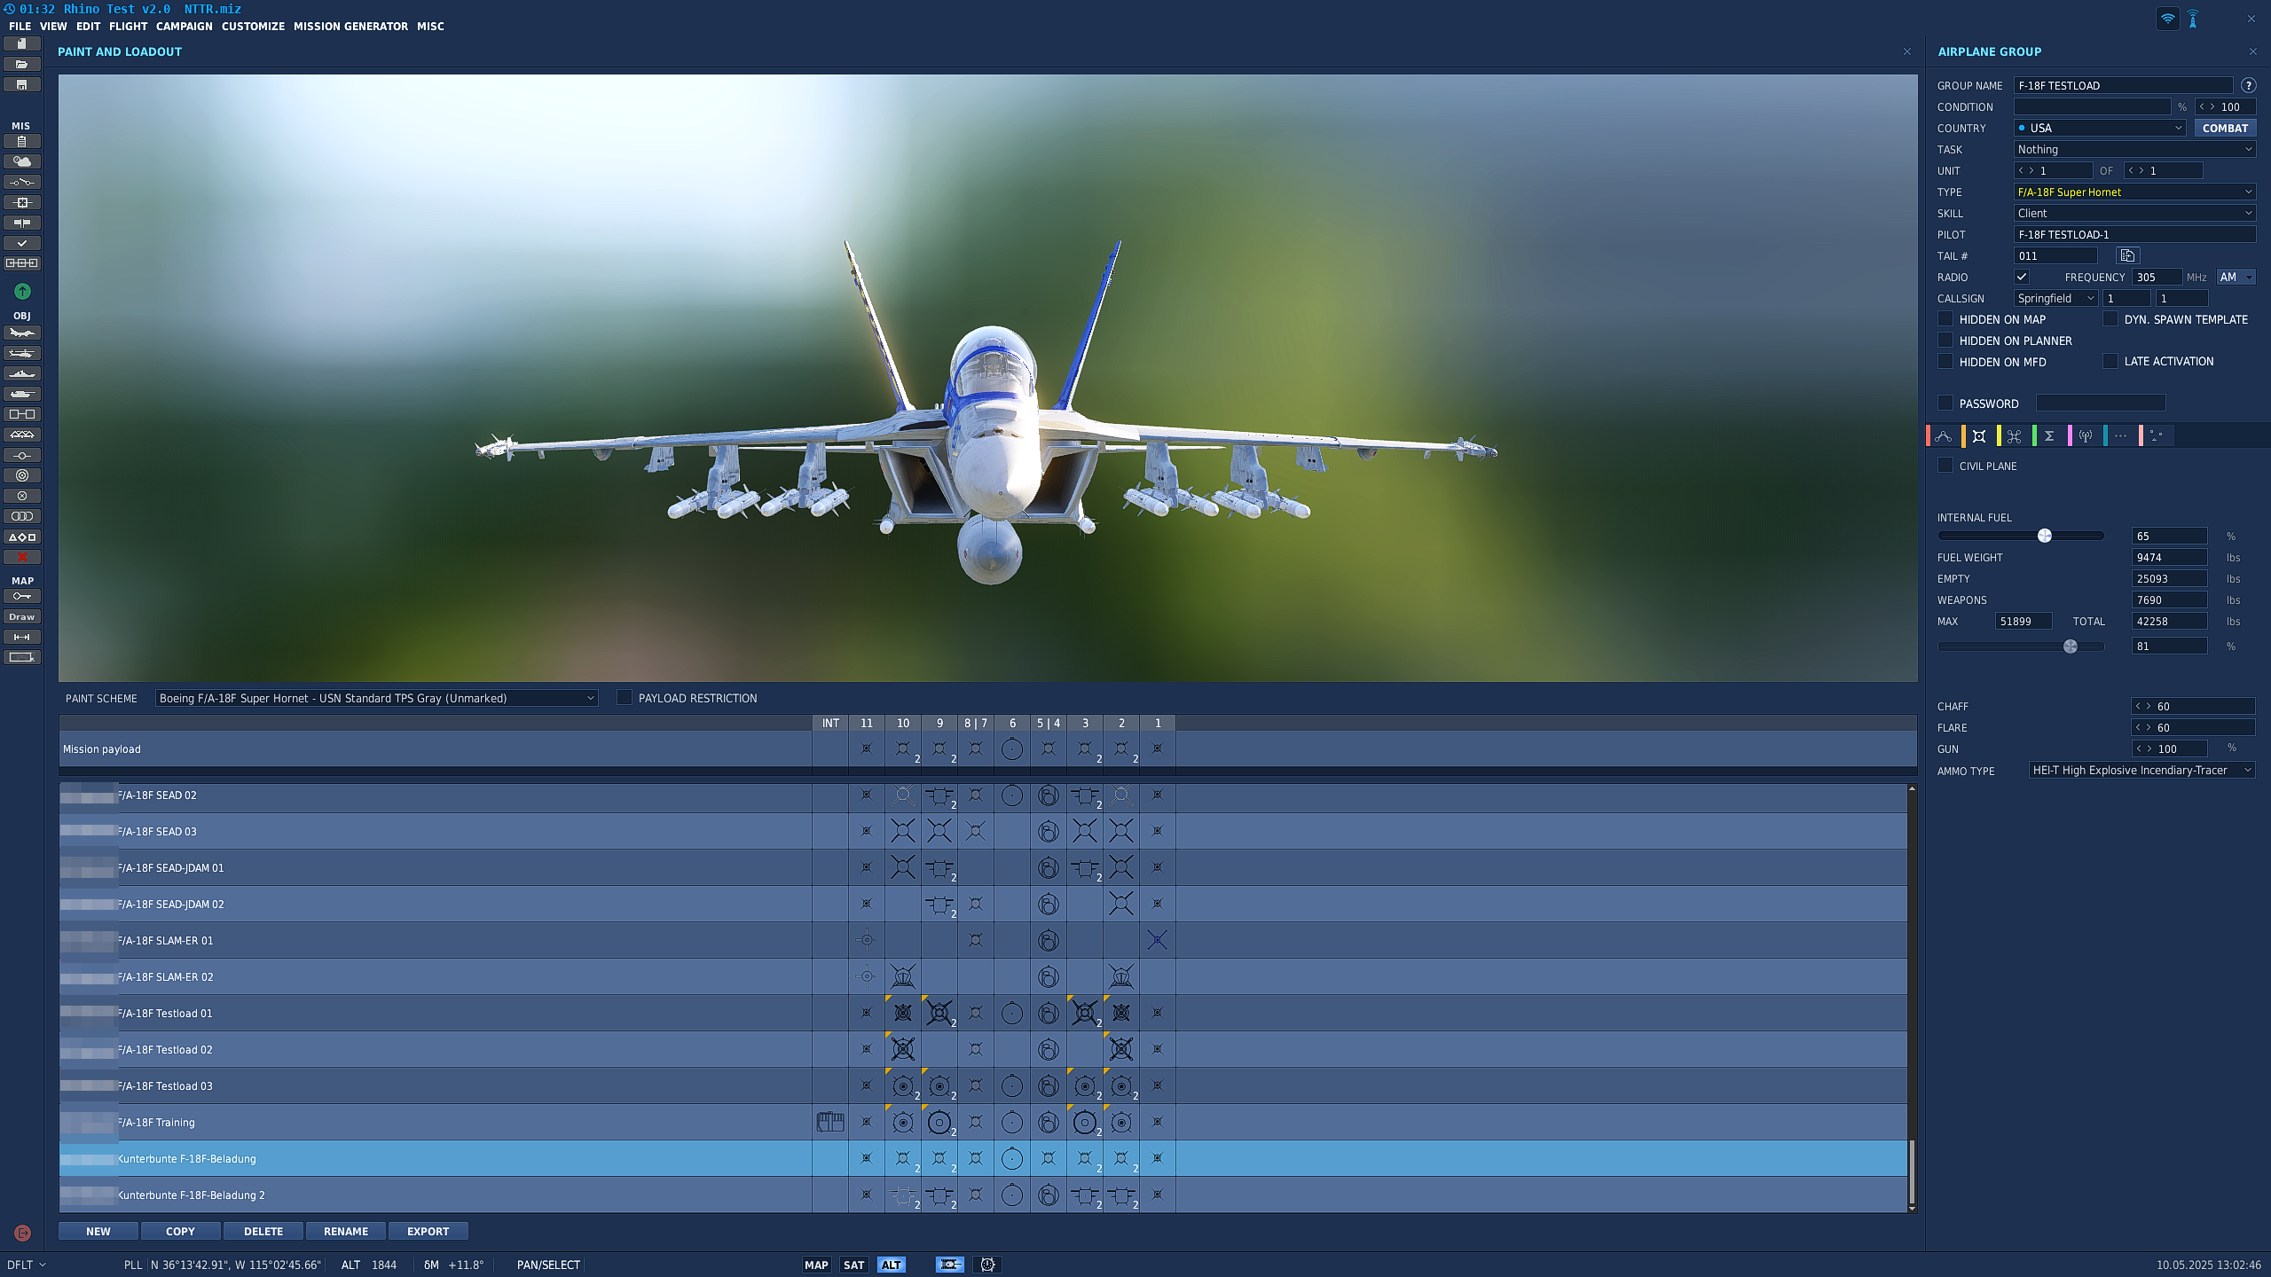The image size is (2271, 1277).
Task: Open the FILE menu
Action: [20, 26]
